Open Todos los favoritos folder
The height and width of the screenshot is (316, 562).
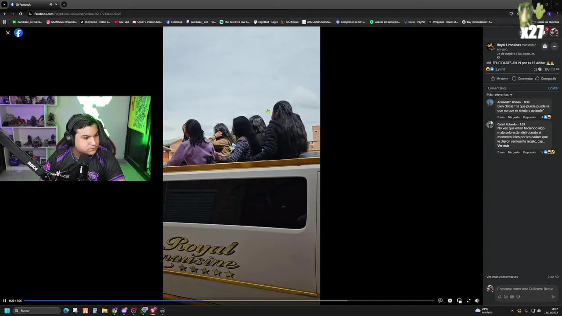[546, 22]
